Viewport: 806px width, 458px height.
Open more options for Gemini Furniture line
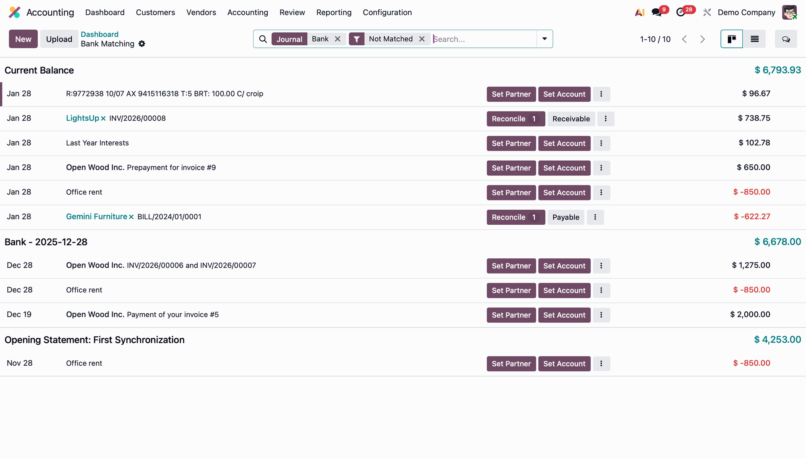[x=595, y=217]
